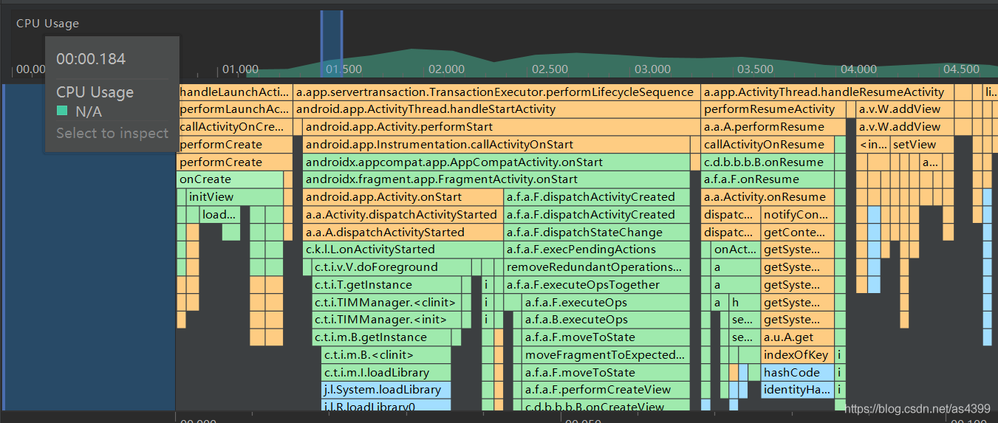Select the load... call block
998x423 pixels.
(x=220, y=215)
